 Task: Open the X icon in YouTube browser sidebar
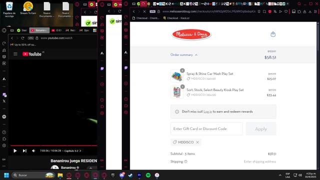point(4,101)
